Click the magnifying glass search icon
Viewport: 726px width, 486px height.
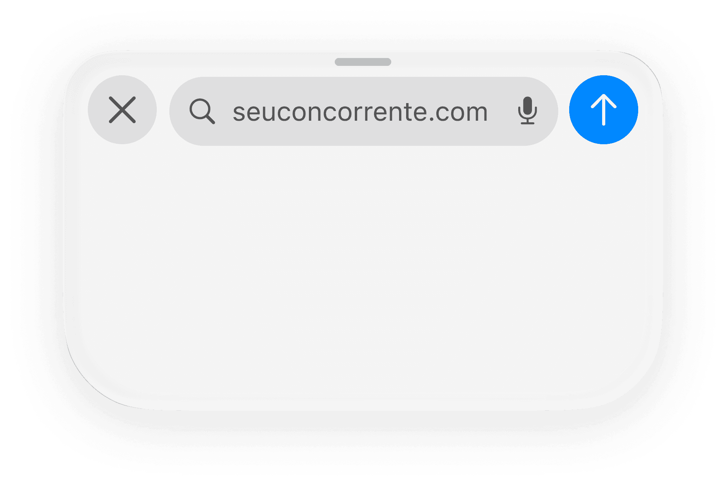coord(202,111)
